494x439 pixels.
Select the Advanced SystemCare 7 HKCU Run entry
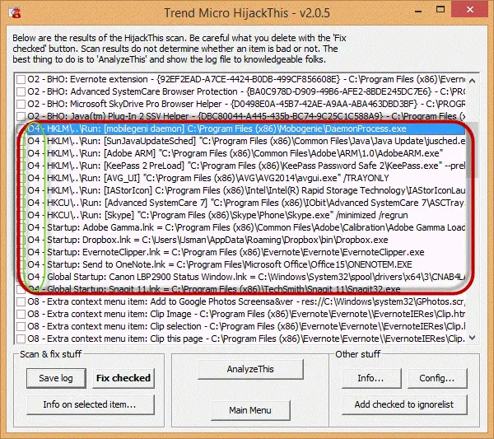tap(245, 203)
